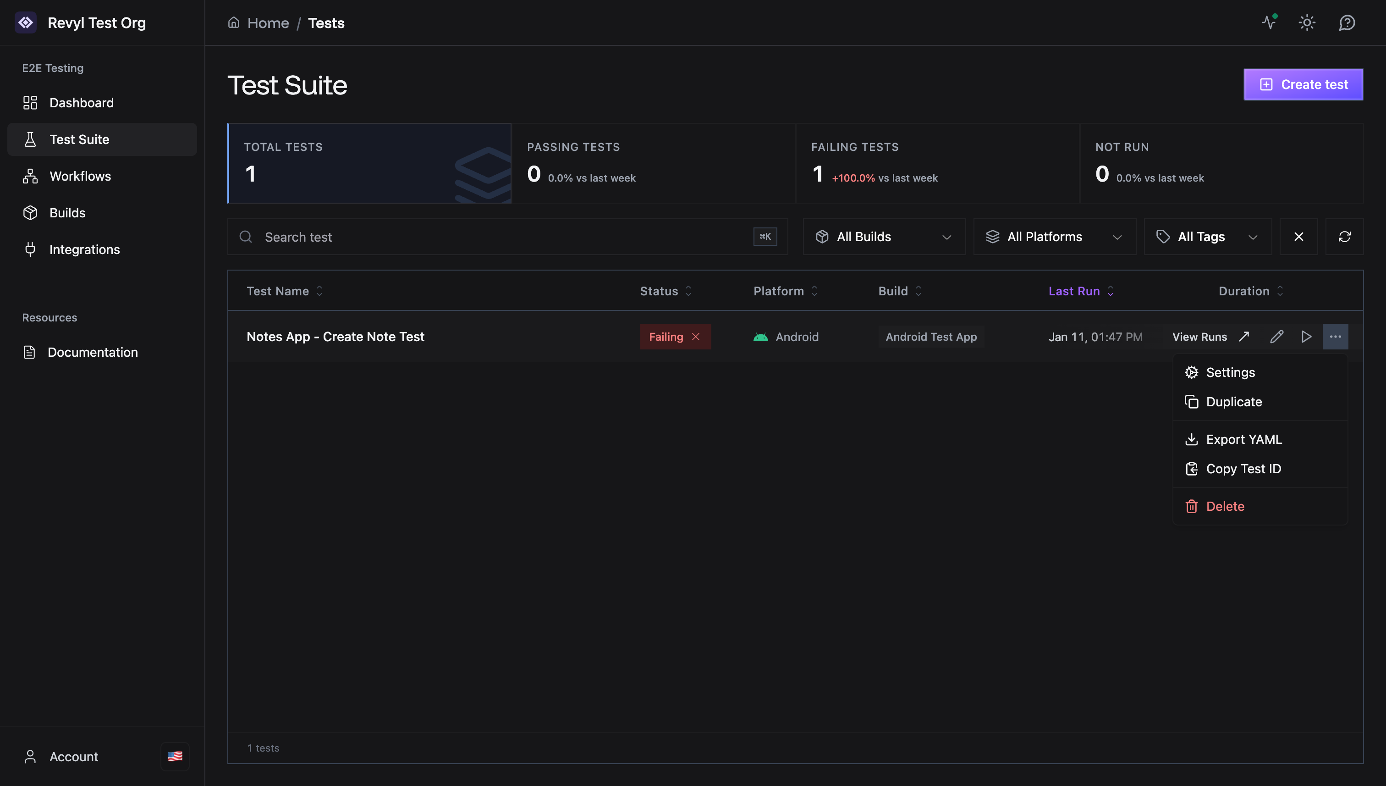Open the Integrations panel
The width and height of the screenshot is (1386, 786).
pos(84,249)
